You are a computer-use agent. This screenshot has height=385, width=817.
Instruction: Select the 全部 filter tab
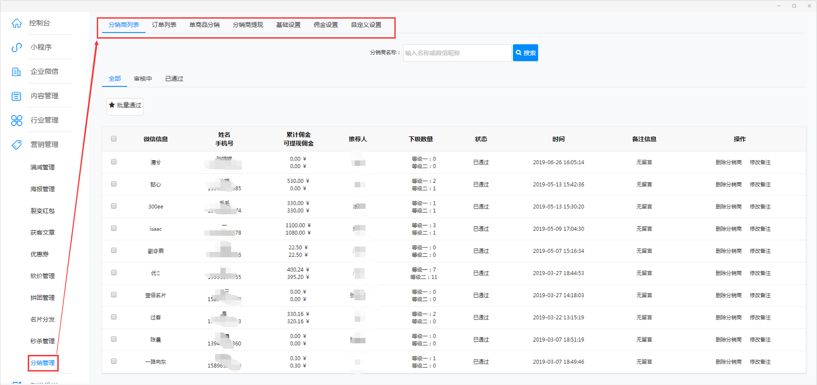115,78
